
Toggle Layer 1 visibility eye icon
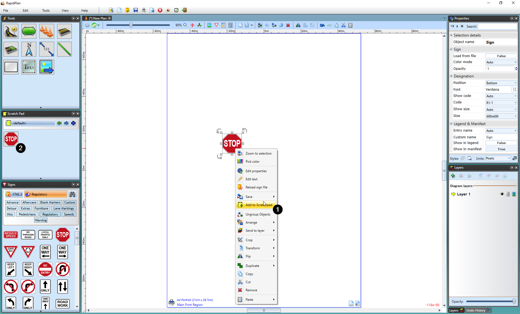coord(502,194)
